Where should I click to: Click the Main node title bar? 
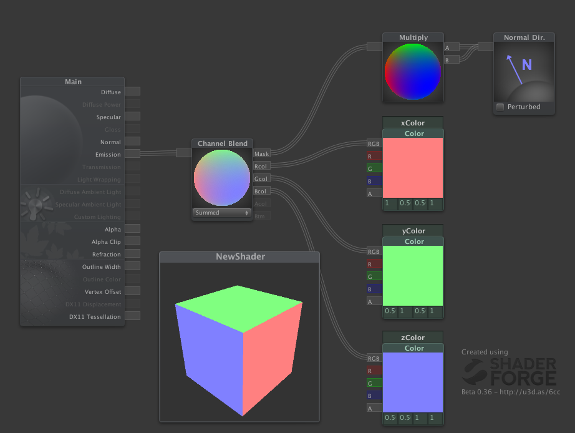coord(73,82)
